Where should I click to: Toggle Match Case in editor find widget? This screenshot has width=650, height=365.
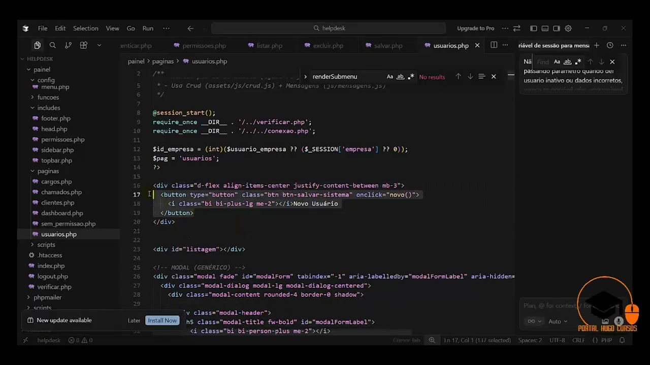tap(390, 77)
